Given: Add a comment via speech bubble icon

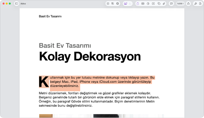Looking at the screenshot, I should 171,4.
